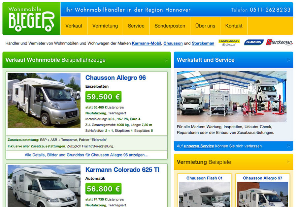Follow the 'unseren Service' link

[199, 146]
